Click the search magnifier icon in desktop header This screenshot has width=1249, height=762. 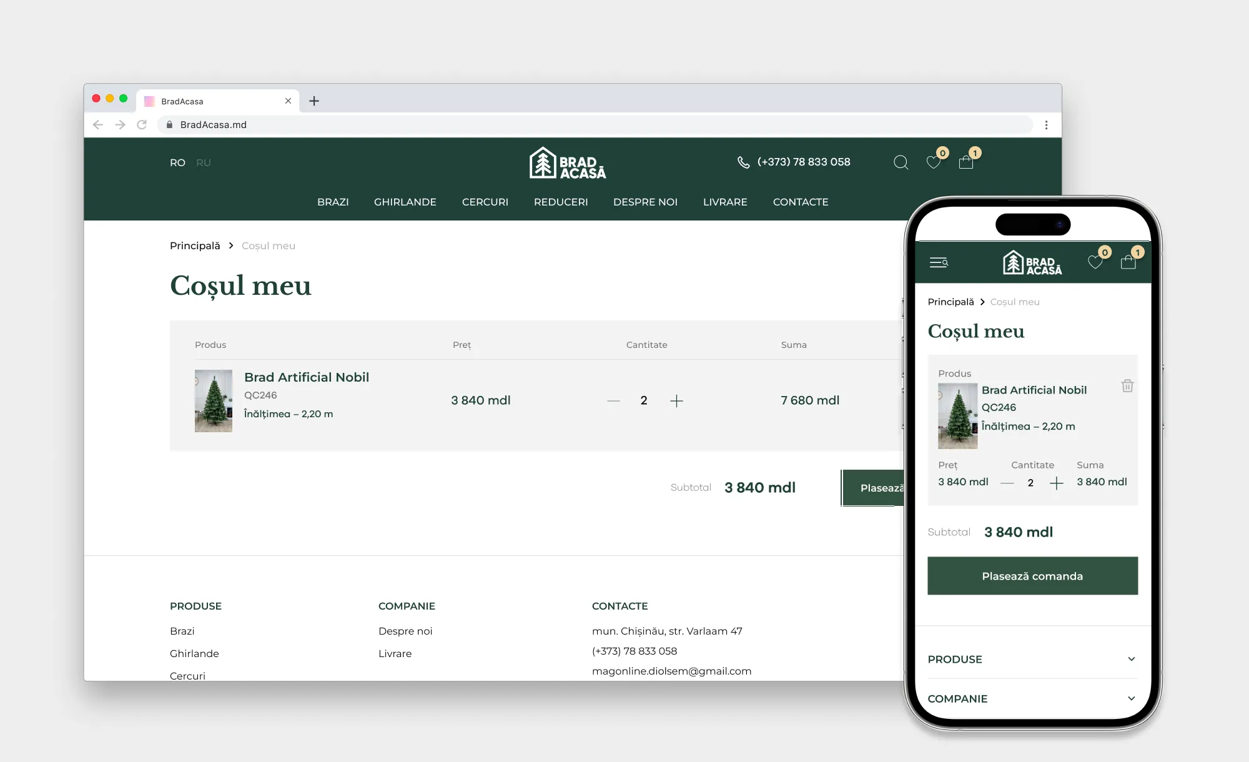(x=901, y=162)
